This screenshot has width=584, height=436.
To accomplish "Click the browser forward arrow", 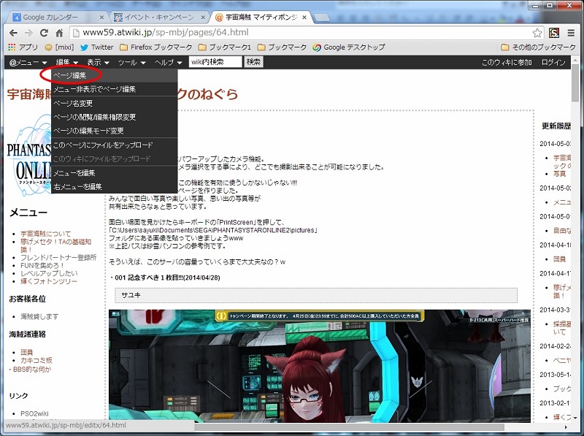I will click(x=28, y=33).
